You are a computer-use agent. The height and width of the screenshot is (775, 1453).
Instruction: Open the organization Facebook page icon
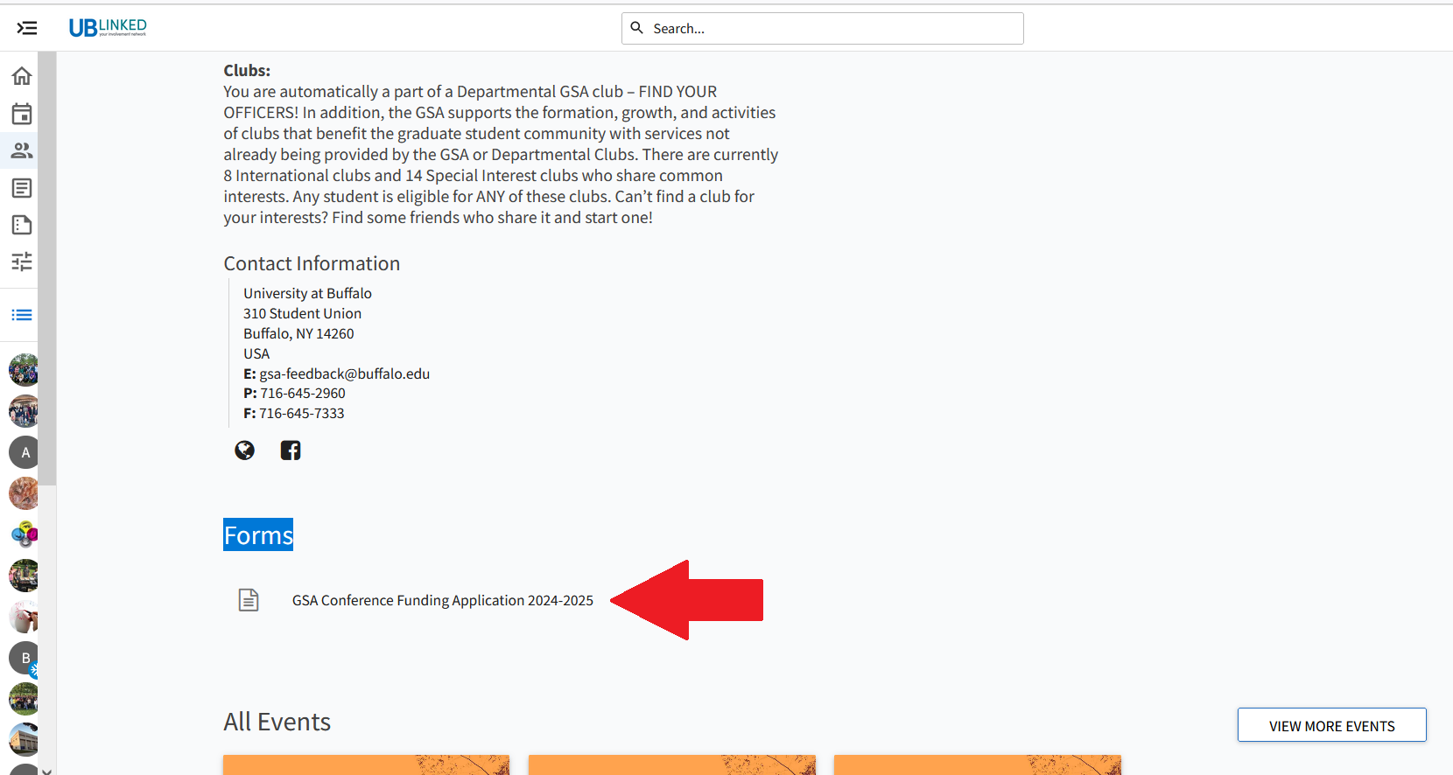[x=291, y=450]
